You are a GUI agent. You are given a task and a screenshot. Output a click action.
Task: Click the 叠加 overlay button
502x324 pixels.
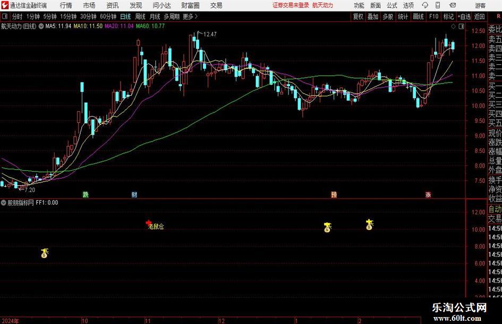[x=373, y=16]
